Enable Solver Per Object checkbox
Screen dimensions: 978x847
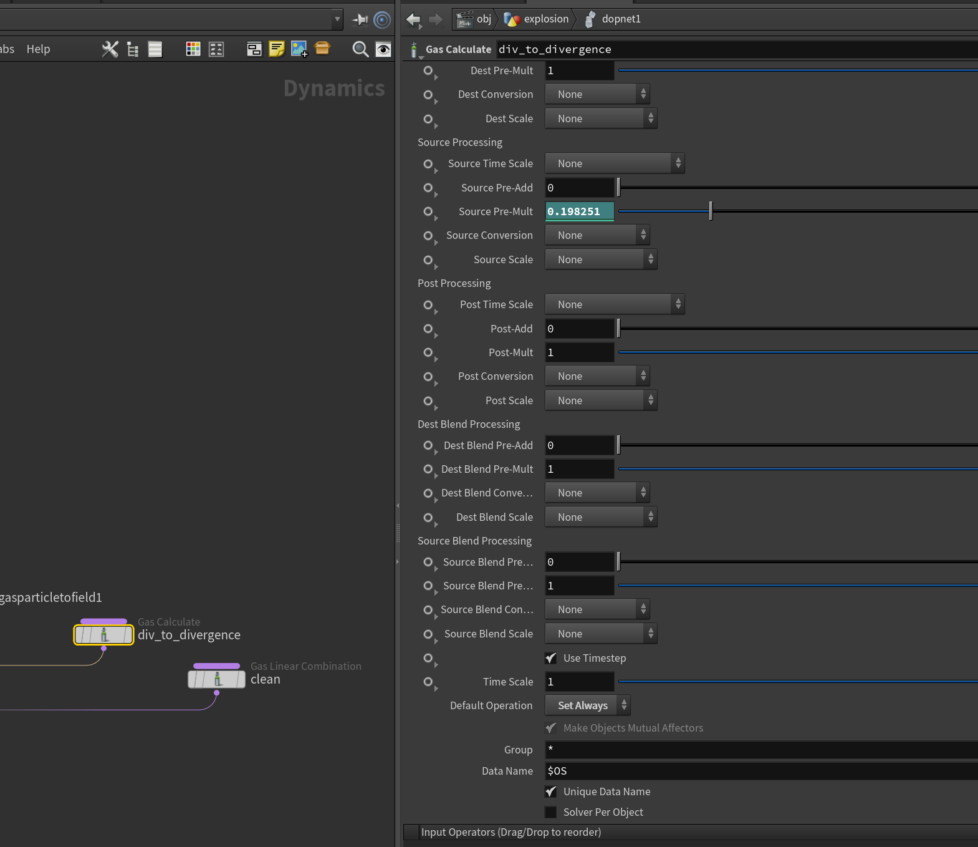click(x=551, y=812)
